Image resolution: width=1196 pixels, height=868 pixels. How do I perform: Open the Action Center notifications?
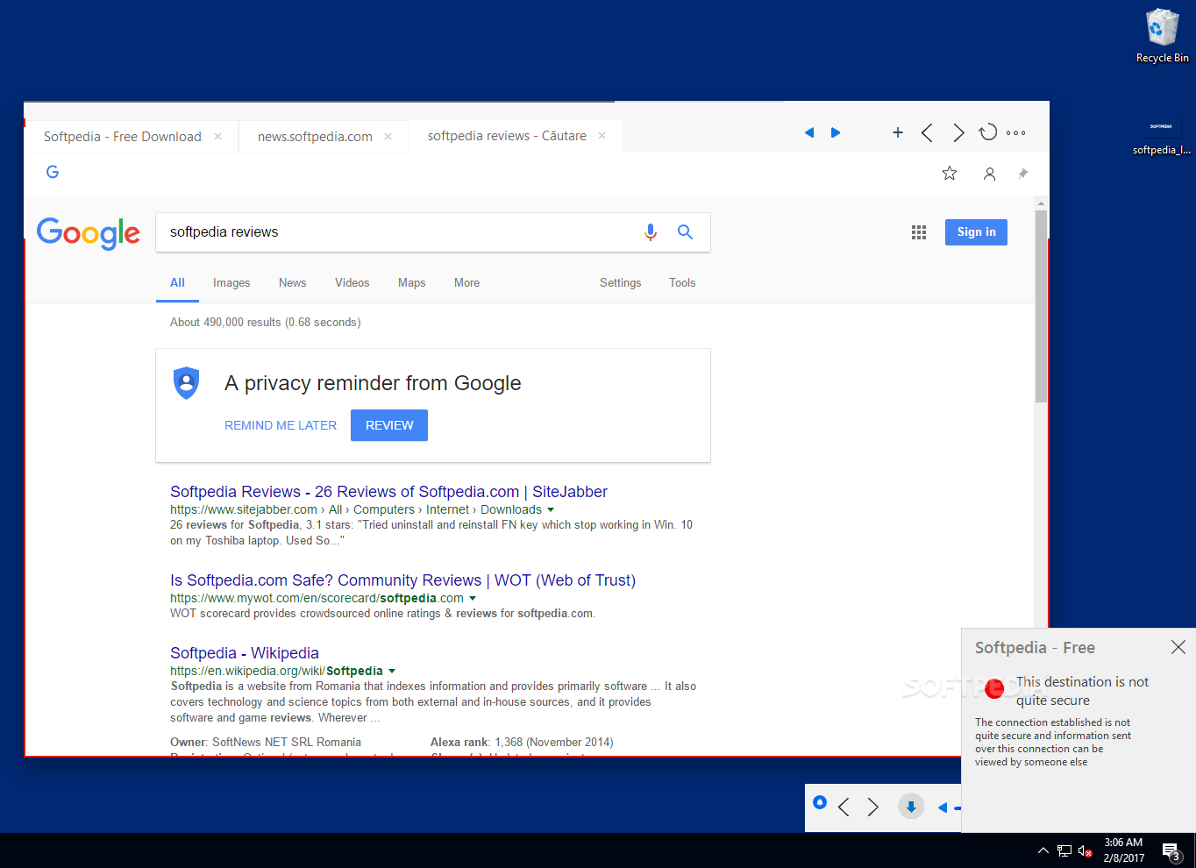[1172, 850]
